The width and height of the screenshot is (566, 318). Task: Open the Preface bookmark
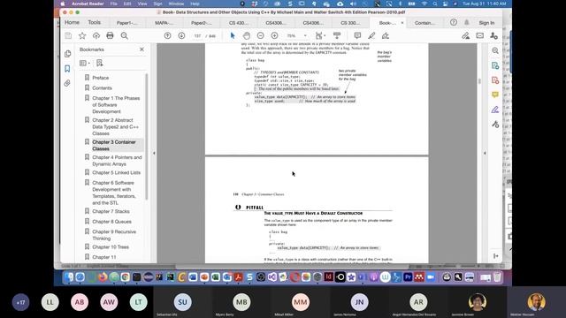[100, 78]
